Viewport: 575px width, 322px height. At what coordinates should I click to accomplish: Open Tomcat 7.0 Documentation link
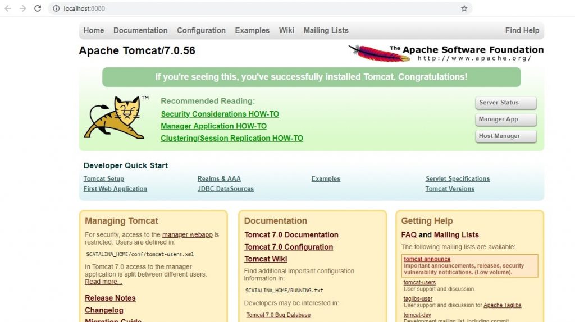tap(291, 235)
